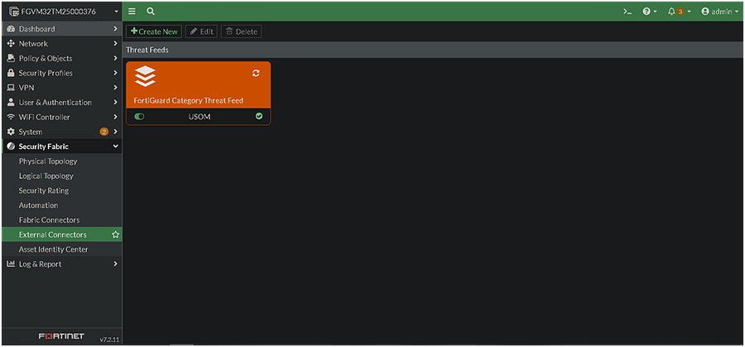Click the Security Fabric circle icon
The width and height of the screenshot is (745, 347).
(11, 147)
